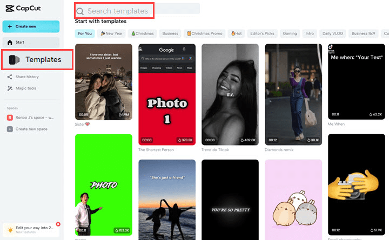The image size is (389, 240).
Task: Select the Hot category tab
Action: (237, 33)
